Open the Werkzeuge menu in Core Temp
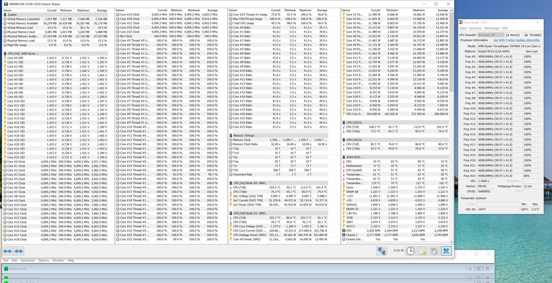 point(492,28)
